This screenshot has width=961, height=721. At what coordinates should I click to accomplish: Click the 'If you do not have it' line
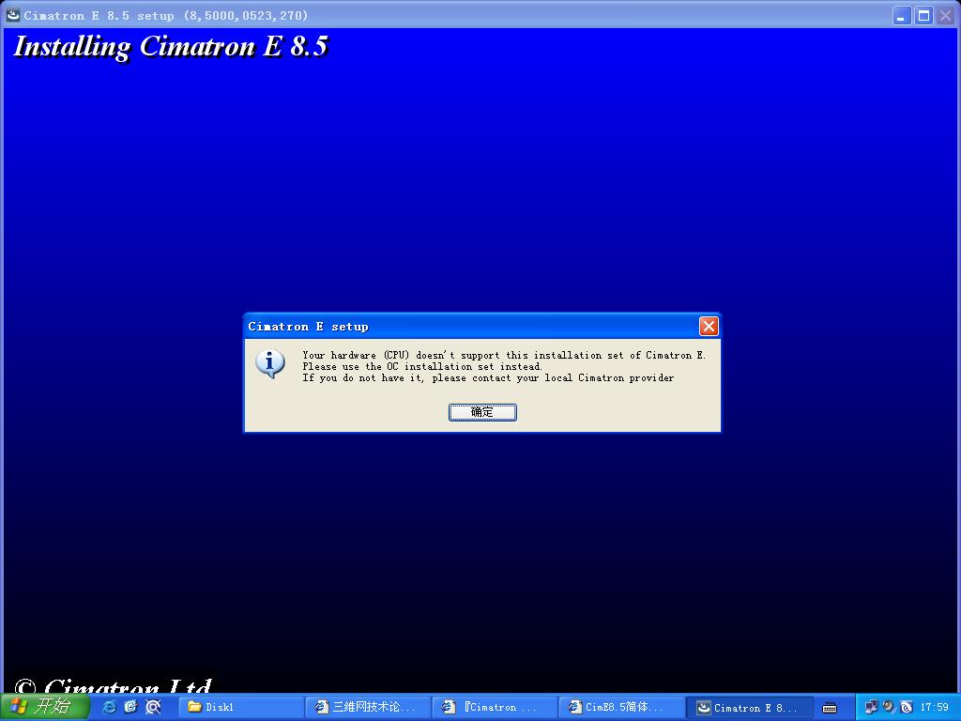[488, 377]
